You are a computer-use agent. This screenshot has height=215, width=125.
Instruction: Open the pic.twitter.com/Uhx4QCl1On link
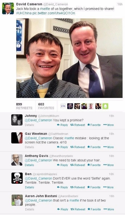pos(54,13)
